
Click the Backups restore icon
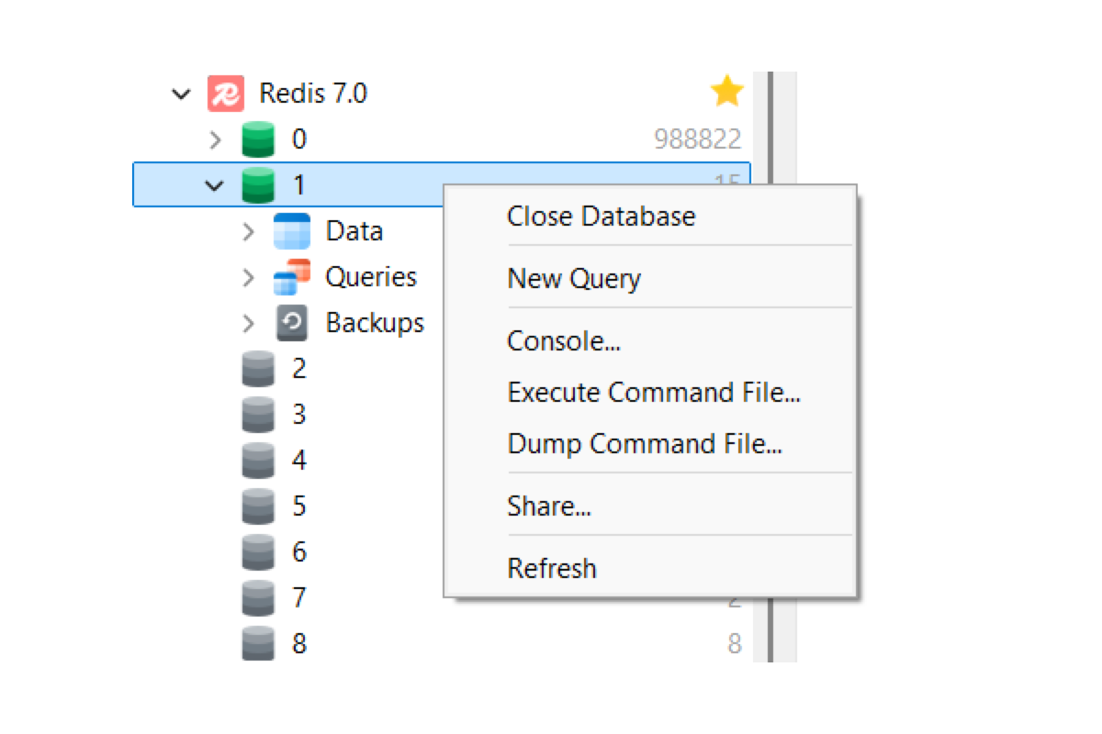coord(292,323)
